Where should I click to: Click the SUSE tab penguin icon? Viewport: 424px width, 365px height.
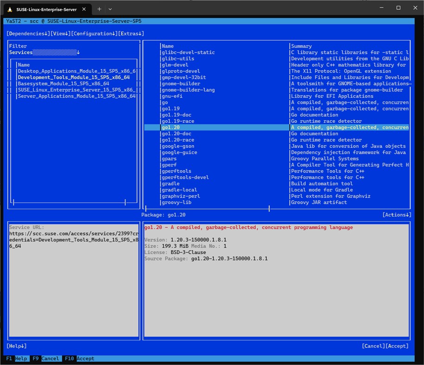pos(10,9)
